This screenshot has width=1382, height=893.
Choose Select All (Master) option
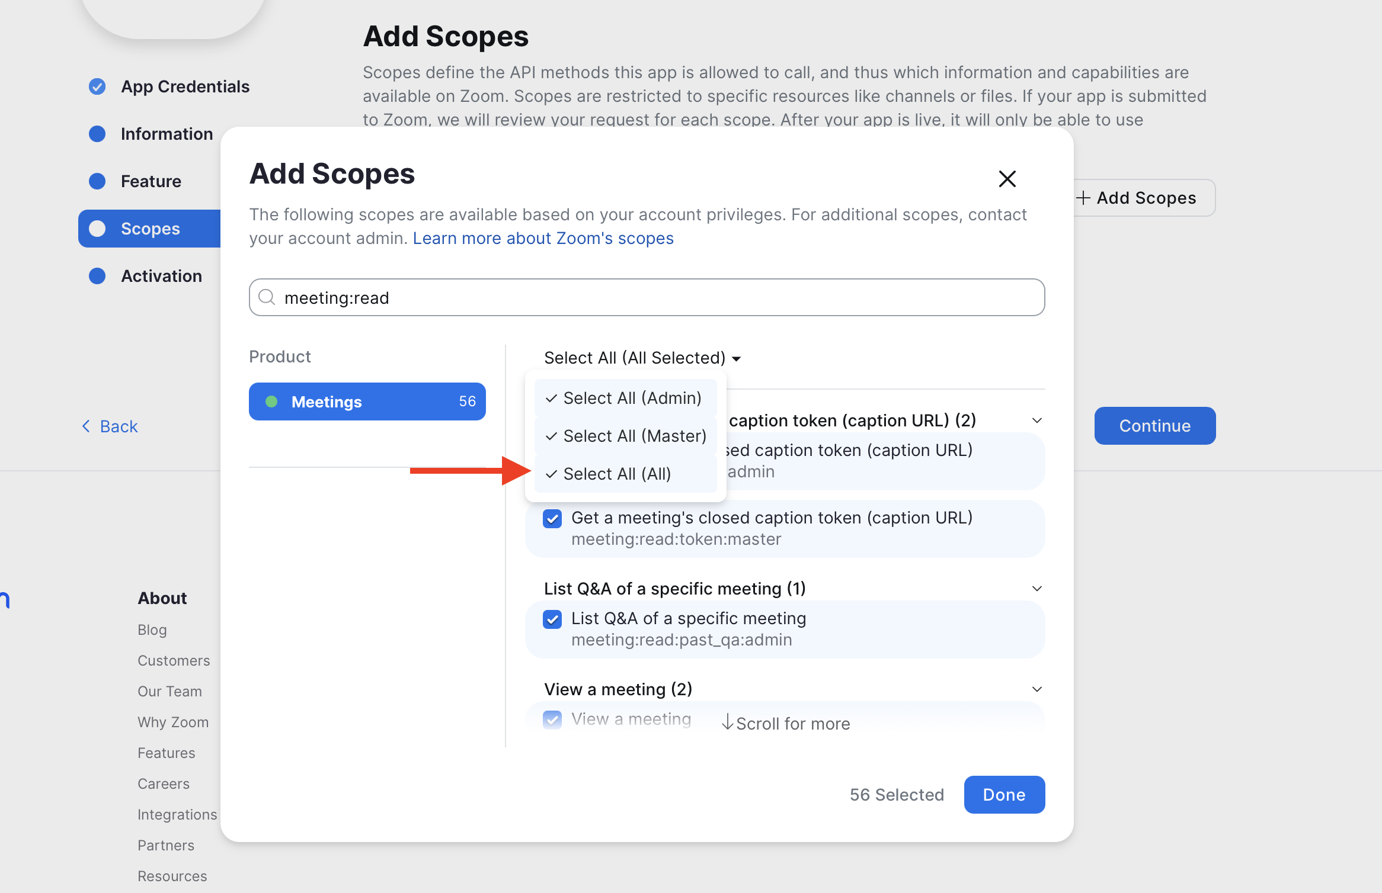click(626, 436)
